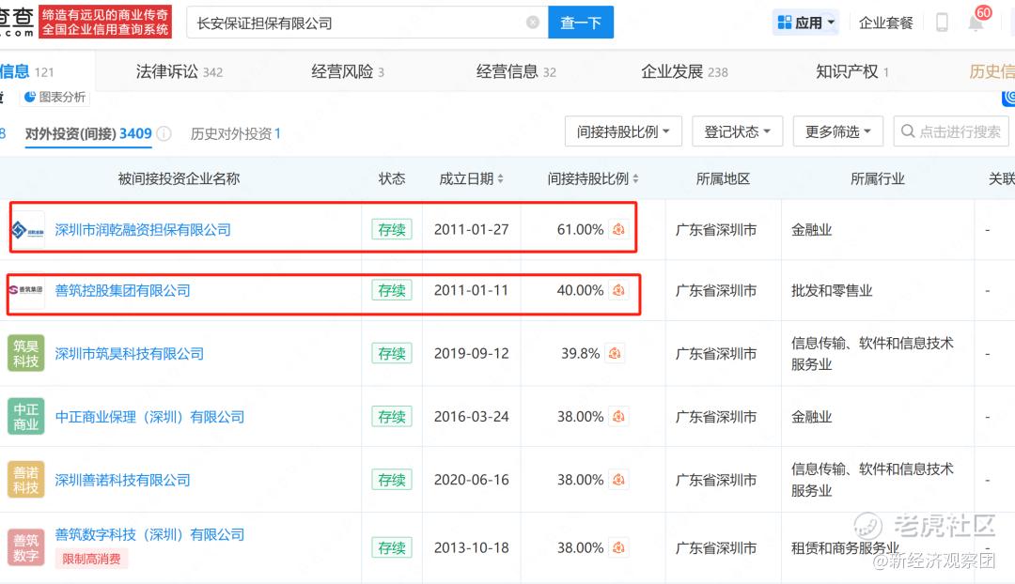Click the 39.8% holding ratio cell
This screenshot has height=584, width=1015.
click(x=580, y=353)
